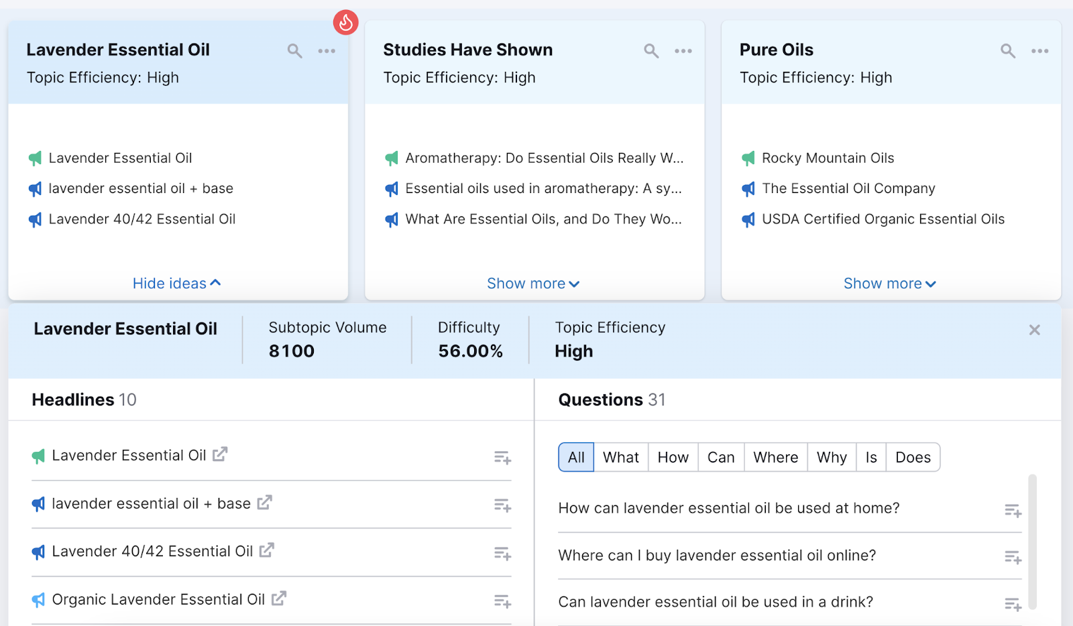
Task: Expand Show more on the Studies Have Shown card
Action: coord(533,283)
